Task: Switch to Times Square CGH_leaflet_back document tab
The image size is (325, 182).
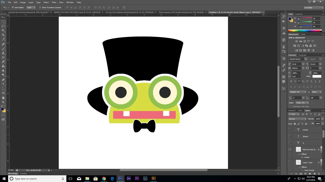Action: pyautogui.click(x=181, y=12)
